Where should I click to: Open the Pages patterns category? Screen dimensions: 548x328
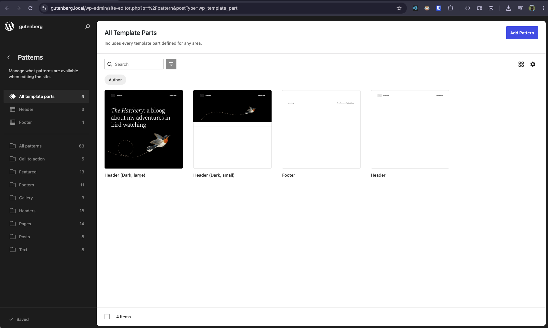coord(46,224)
